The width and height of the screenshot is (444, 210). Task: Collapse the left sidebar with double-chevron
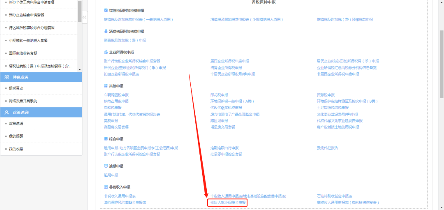point(84,17)
